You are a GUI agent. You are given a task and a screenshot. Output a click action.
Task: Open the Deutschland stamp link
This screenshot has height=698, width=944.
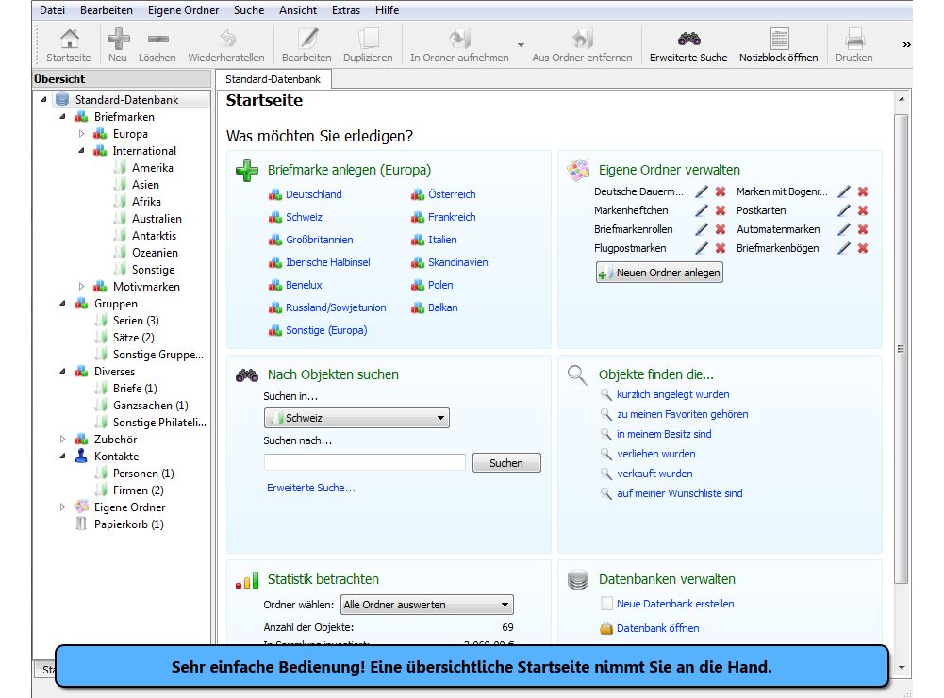[x=314, y=194]
